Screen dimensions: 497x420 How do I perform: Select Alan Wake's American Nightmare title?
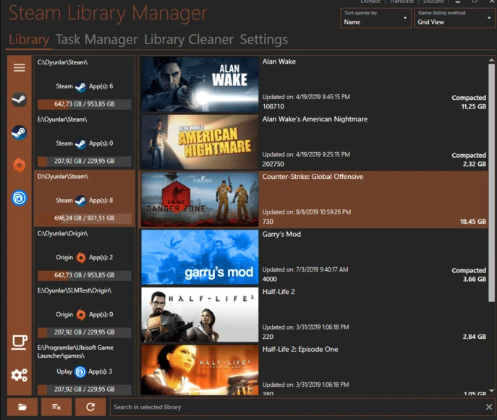(x=315, y=119)
